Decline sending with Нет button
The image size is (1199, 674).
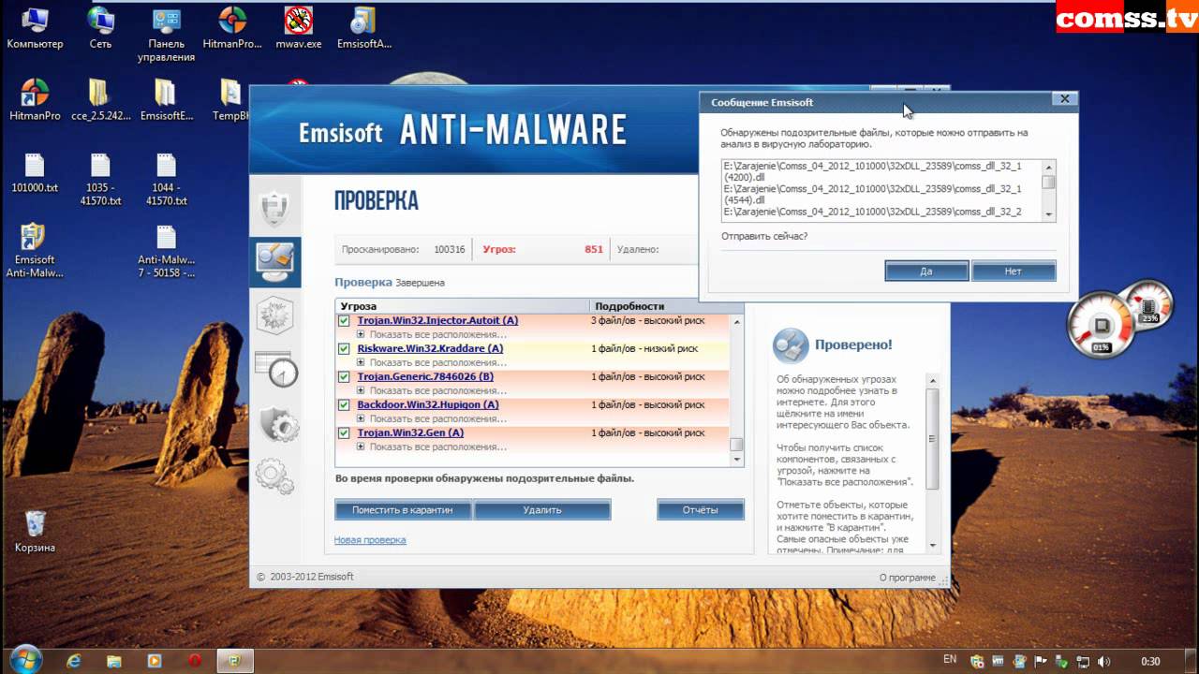(x=1014, y=271)
